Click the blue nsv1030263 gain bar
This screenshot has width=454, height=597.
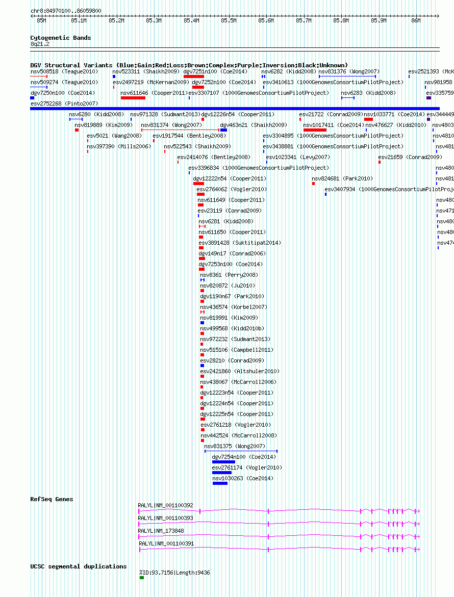(x=220, y=483)
